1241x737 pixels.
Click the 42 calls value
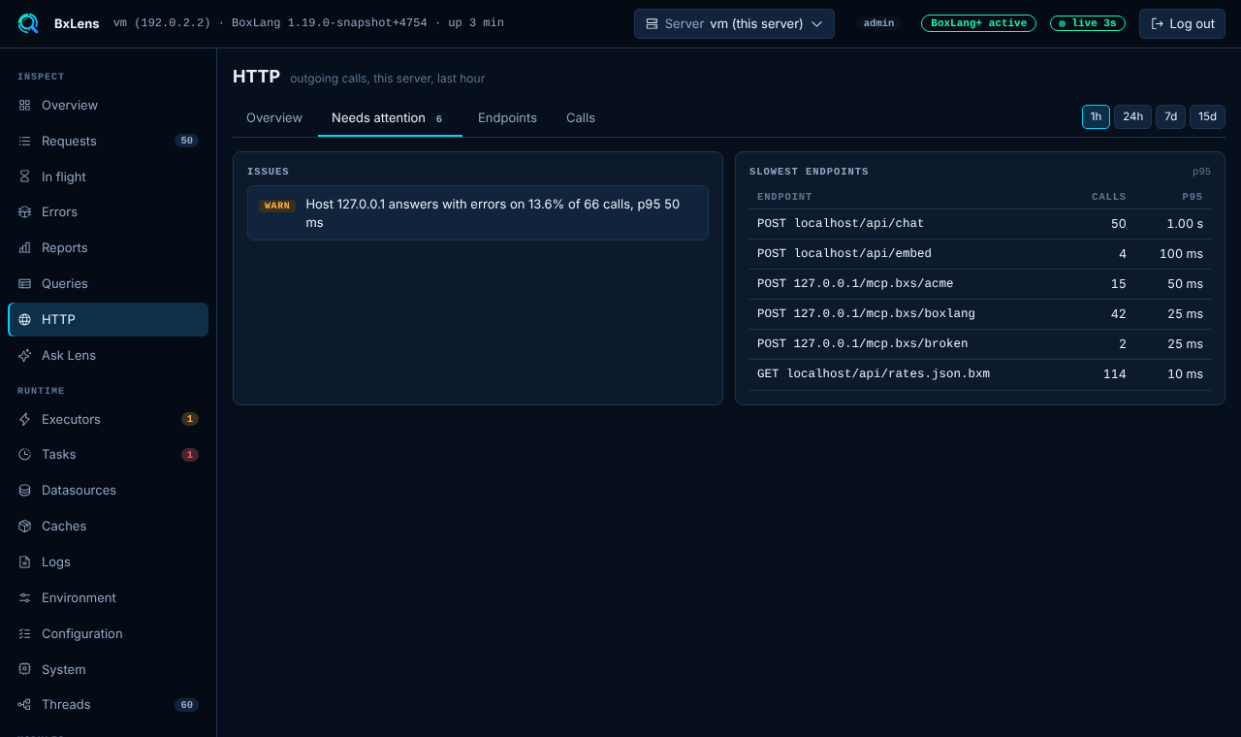pyautogui.click(x=1119, y=313)
